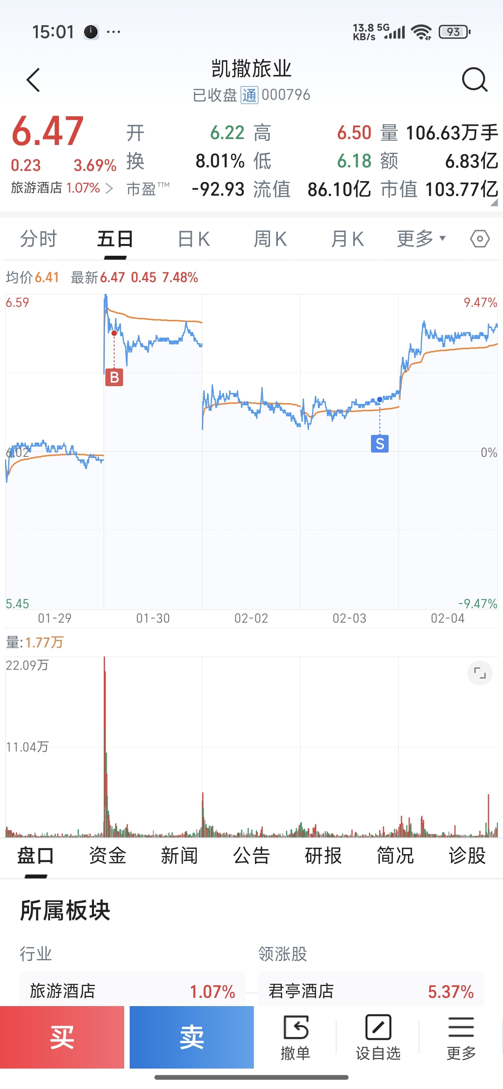
Task: Open the 新闻 tab
Action: 179,856
